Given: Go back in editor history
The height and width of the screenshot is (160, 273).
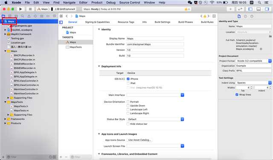Looking at the screenshot, I should pyautogui.click(x=67, y=16).
